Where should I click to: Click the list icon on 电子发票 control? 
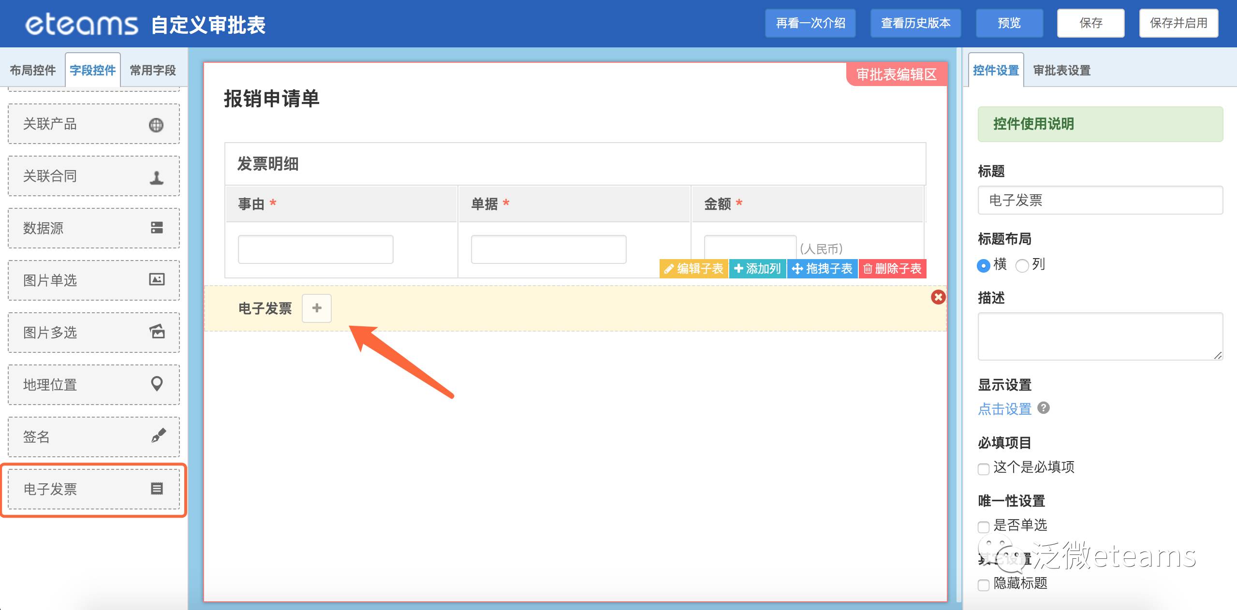tap(157, 489)
